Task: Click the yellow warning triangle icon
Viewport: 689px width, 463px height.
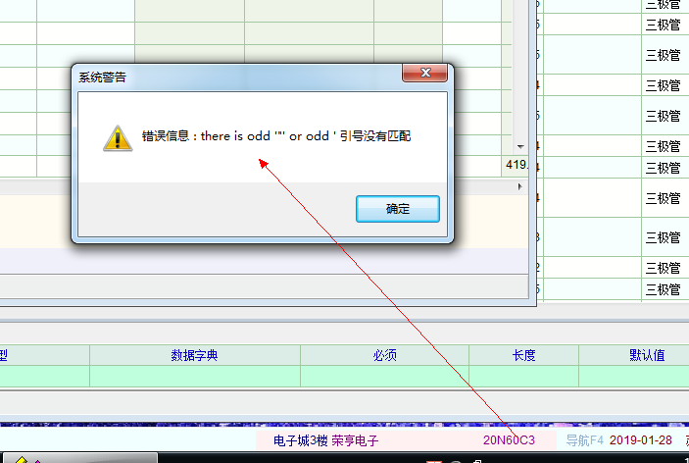Action: coord(118,137)
